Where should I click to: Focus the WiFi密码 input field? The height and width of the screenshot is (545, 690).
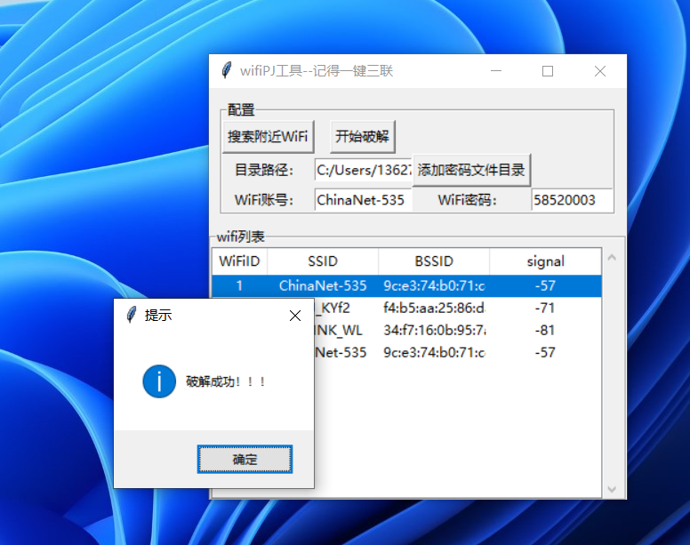click(572, 200)
